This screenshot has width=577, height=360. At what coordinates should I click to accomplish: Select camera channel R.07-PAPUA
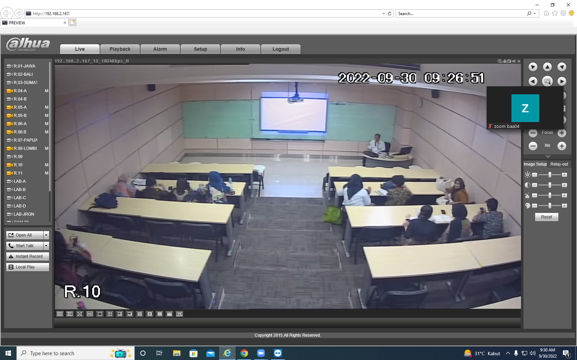coord(25,140)
